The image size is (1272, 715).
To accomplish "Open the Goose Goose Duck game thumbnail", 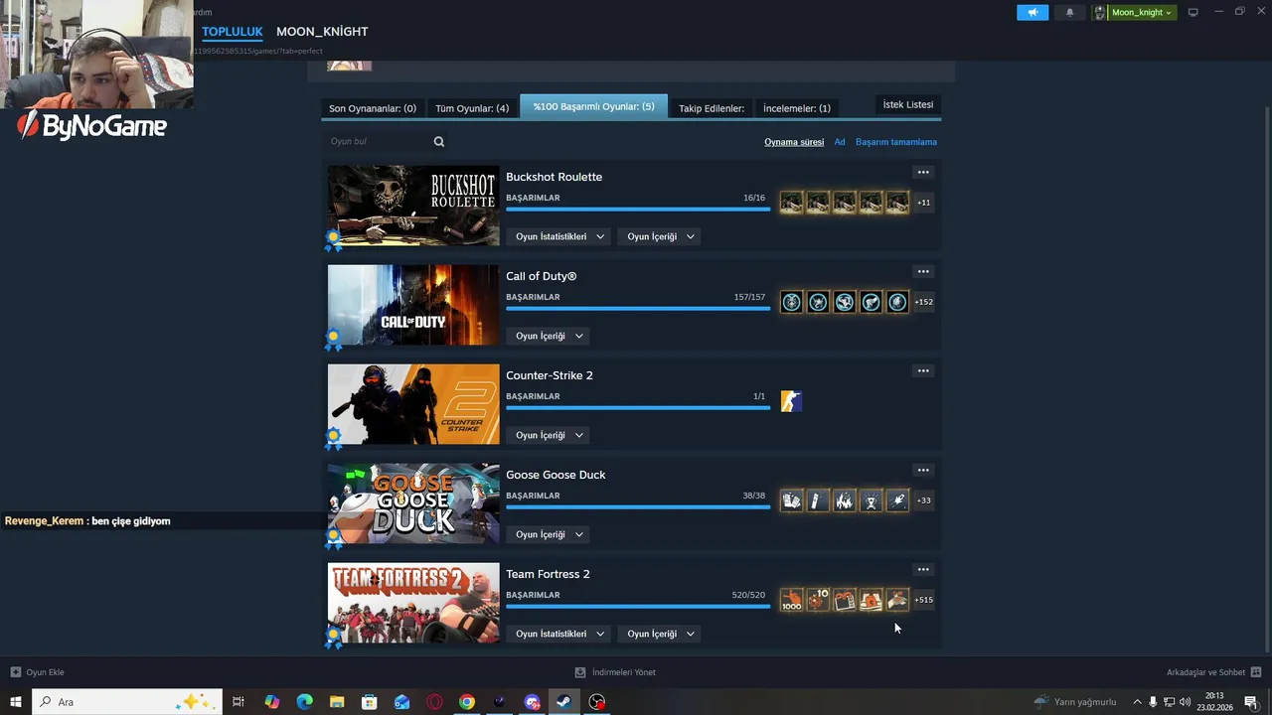I will coord(413,503).
